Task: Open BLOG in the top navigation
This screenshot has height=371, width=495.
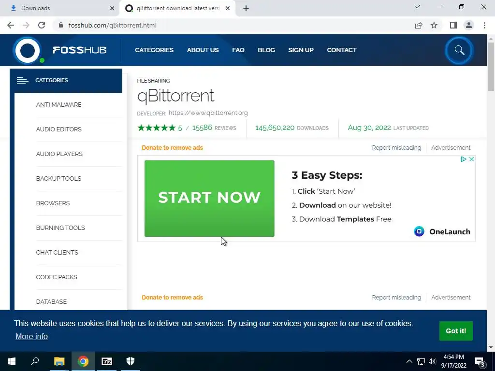Action: coord(266,50)
